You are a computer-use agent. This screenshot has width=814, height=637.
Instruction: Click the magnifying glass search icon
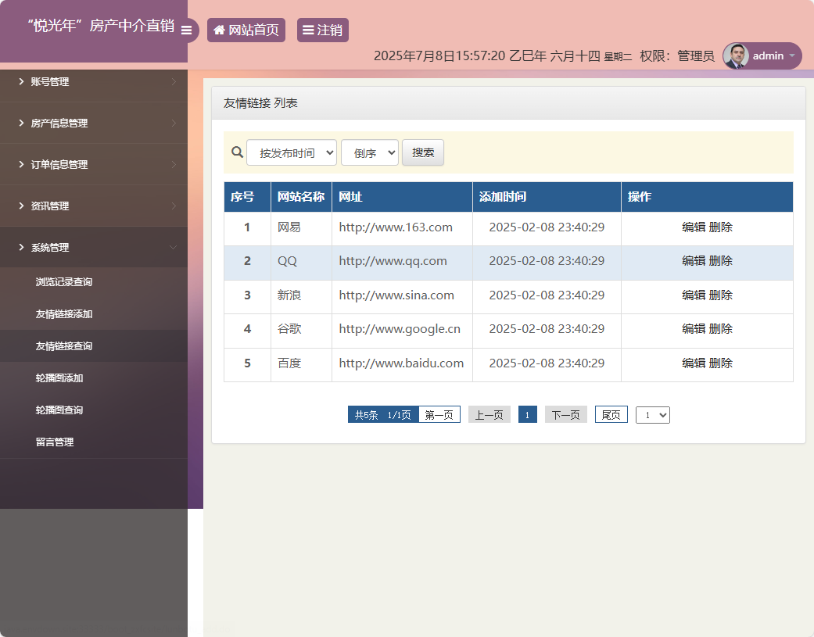tap(237, 152)
